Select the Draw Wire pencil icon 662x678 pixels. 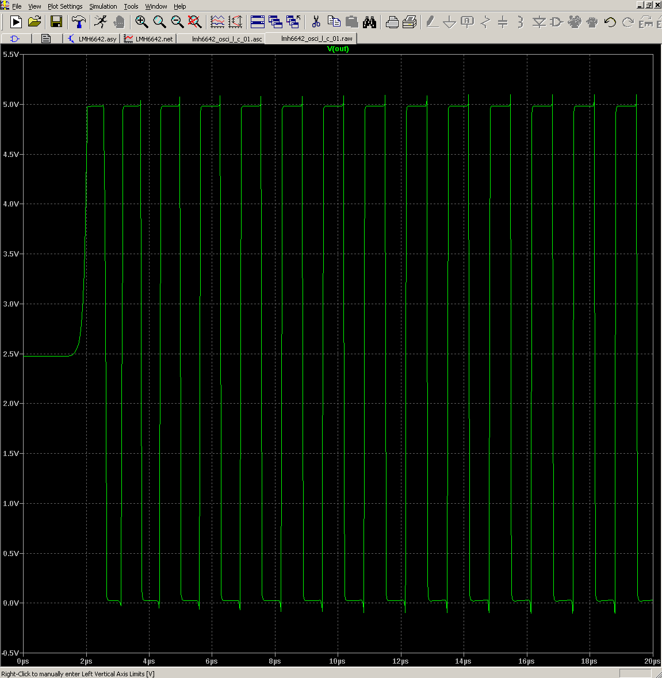[431, 22]
